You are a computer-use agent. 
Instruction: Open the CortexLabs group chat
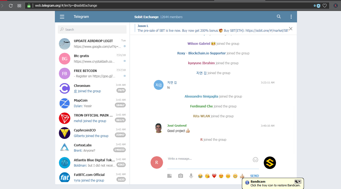92,148
